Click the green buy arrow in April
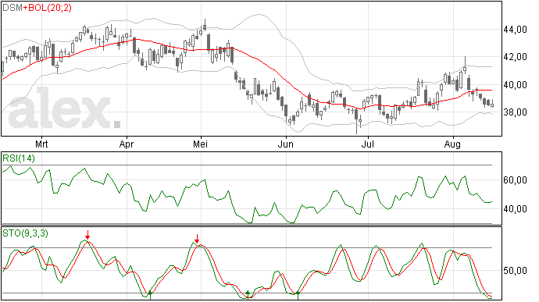 [x=150, y=295]
